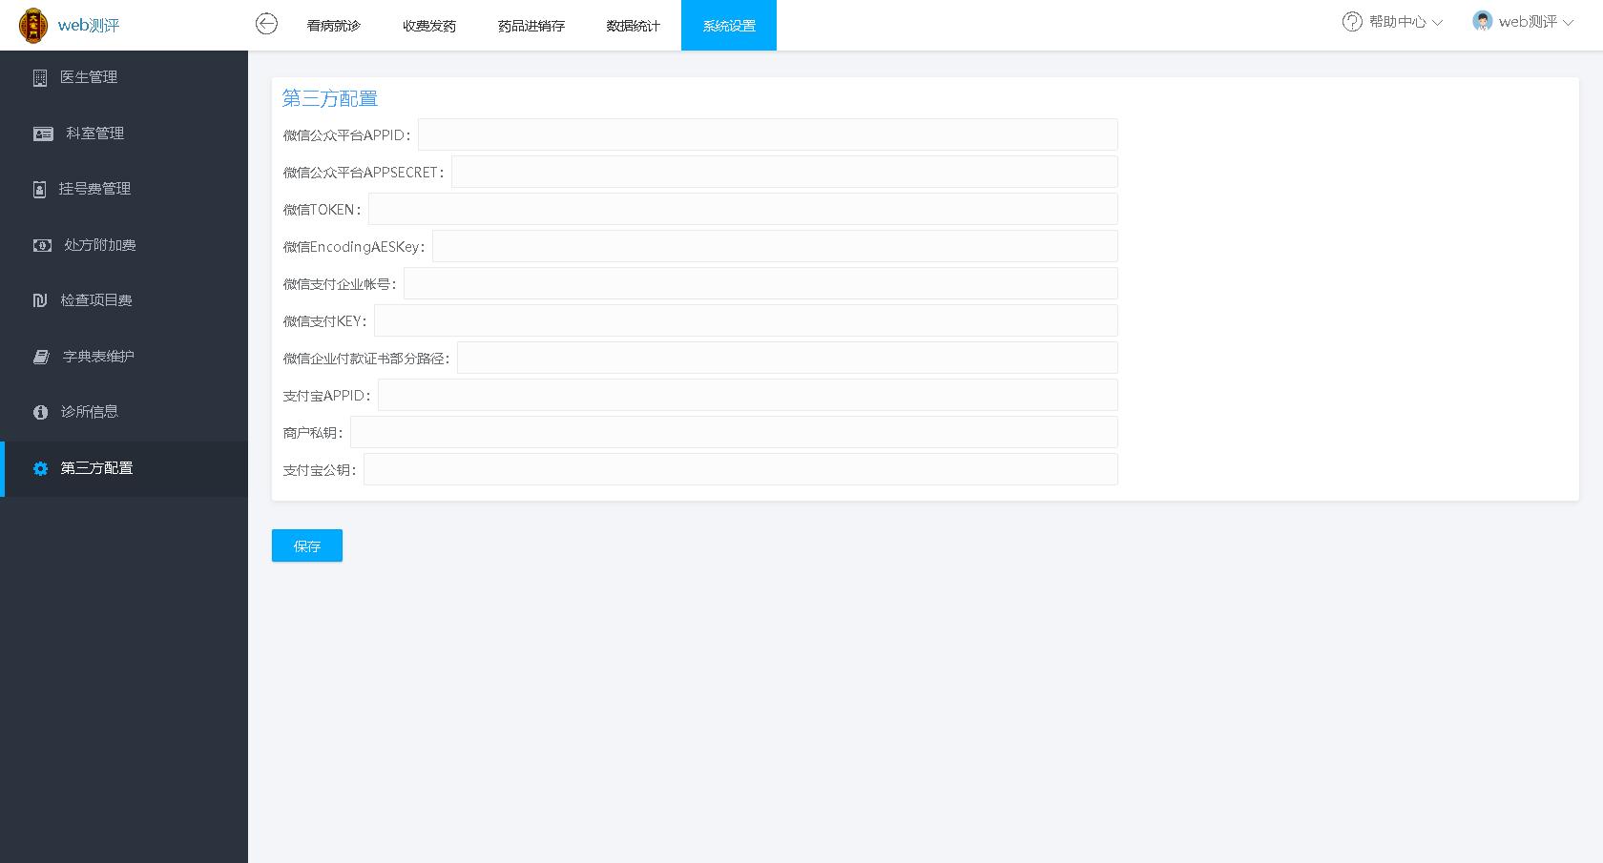Click the web测评 username at top right

(1528, 22)
